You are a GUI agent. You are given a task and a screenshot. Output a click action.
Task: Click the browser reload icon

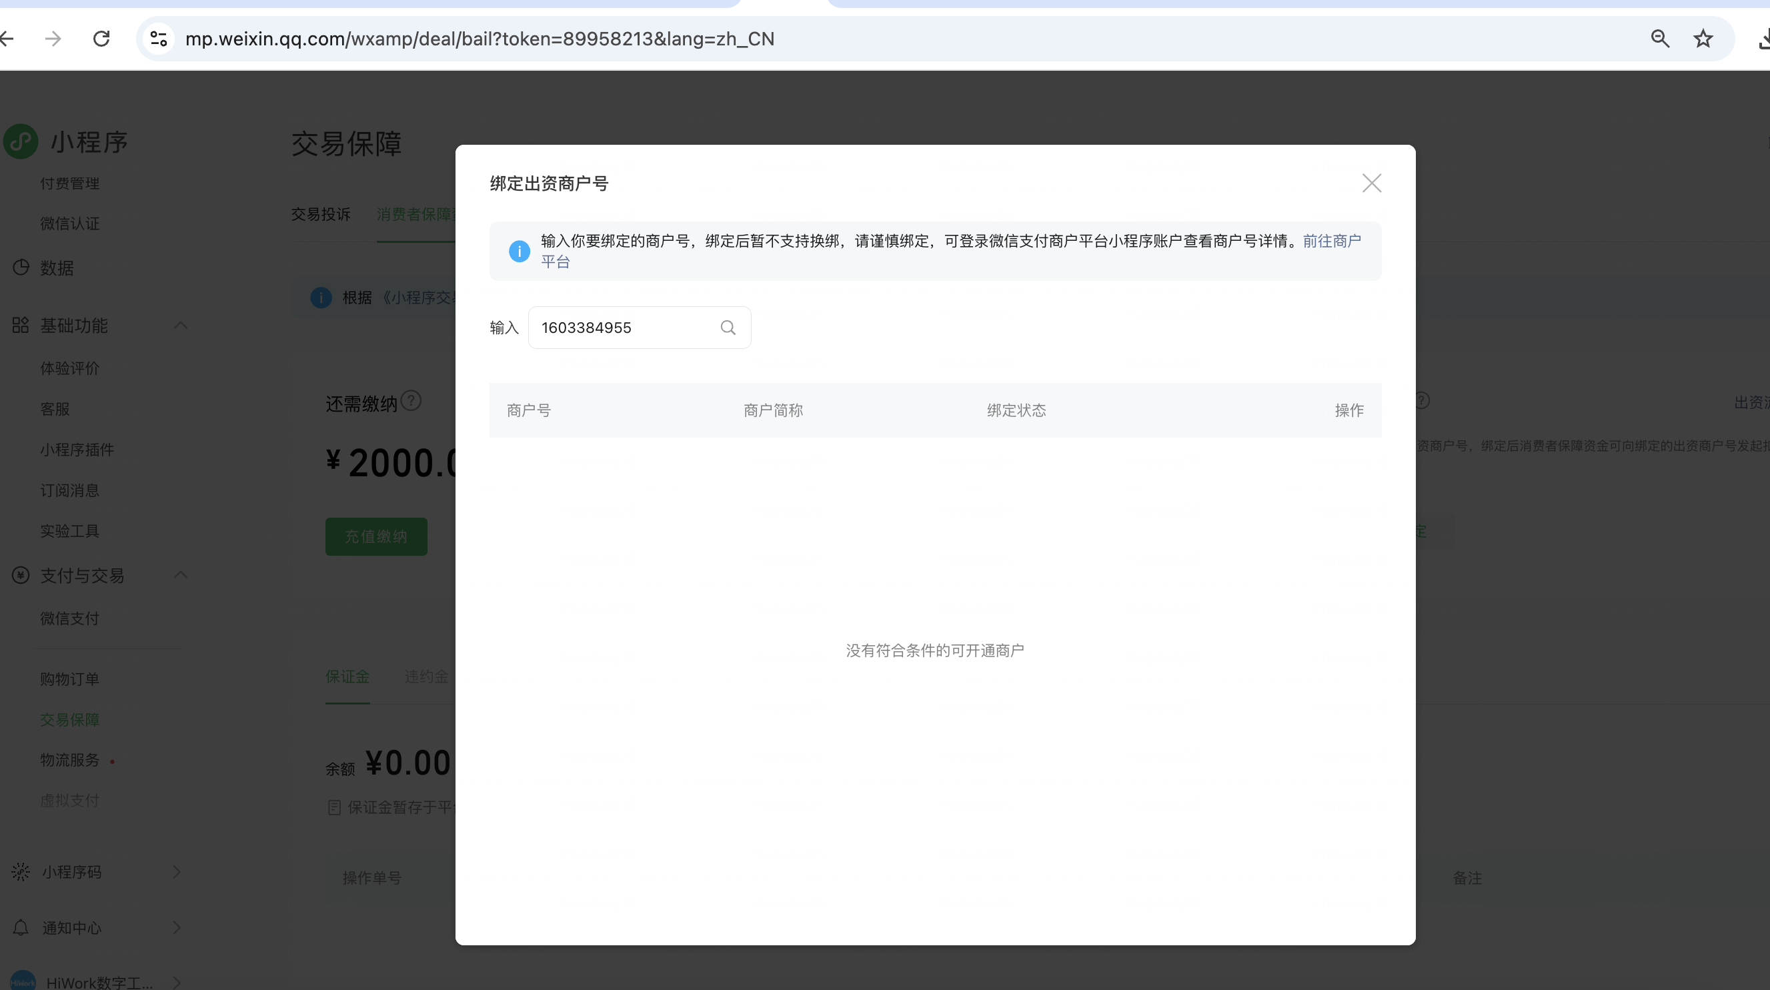[101, 39]
